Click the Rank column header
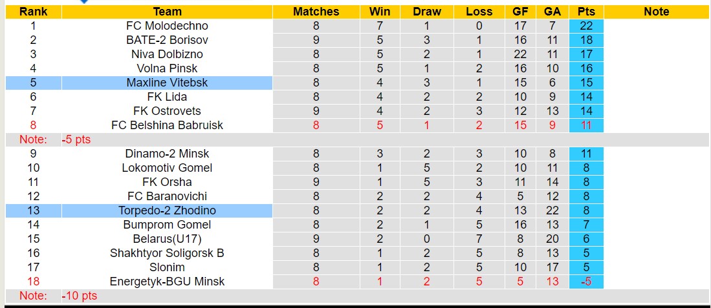 tap(33, 12)
